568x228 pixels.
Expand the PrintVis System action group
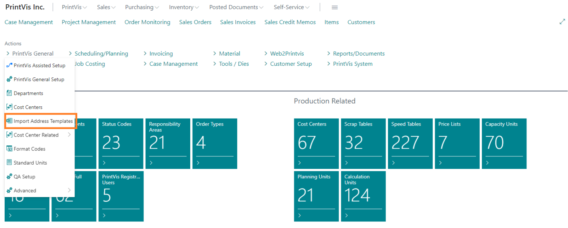pyautogui.click(x=350, y=64)
